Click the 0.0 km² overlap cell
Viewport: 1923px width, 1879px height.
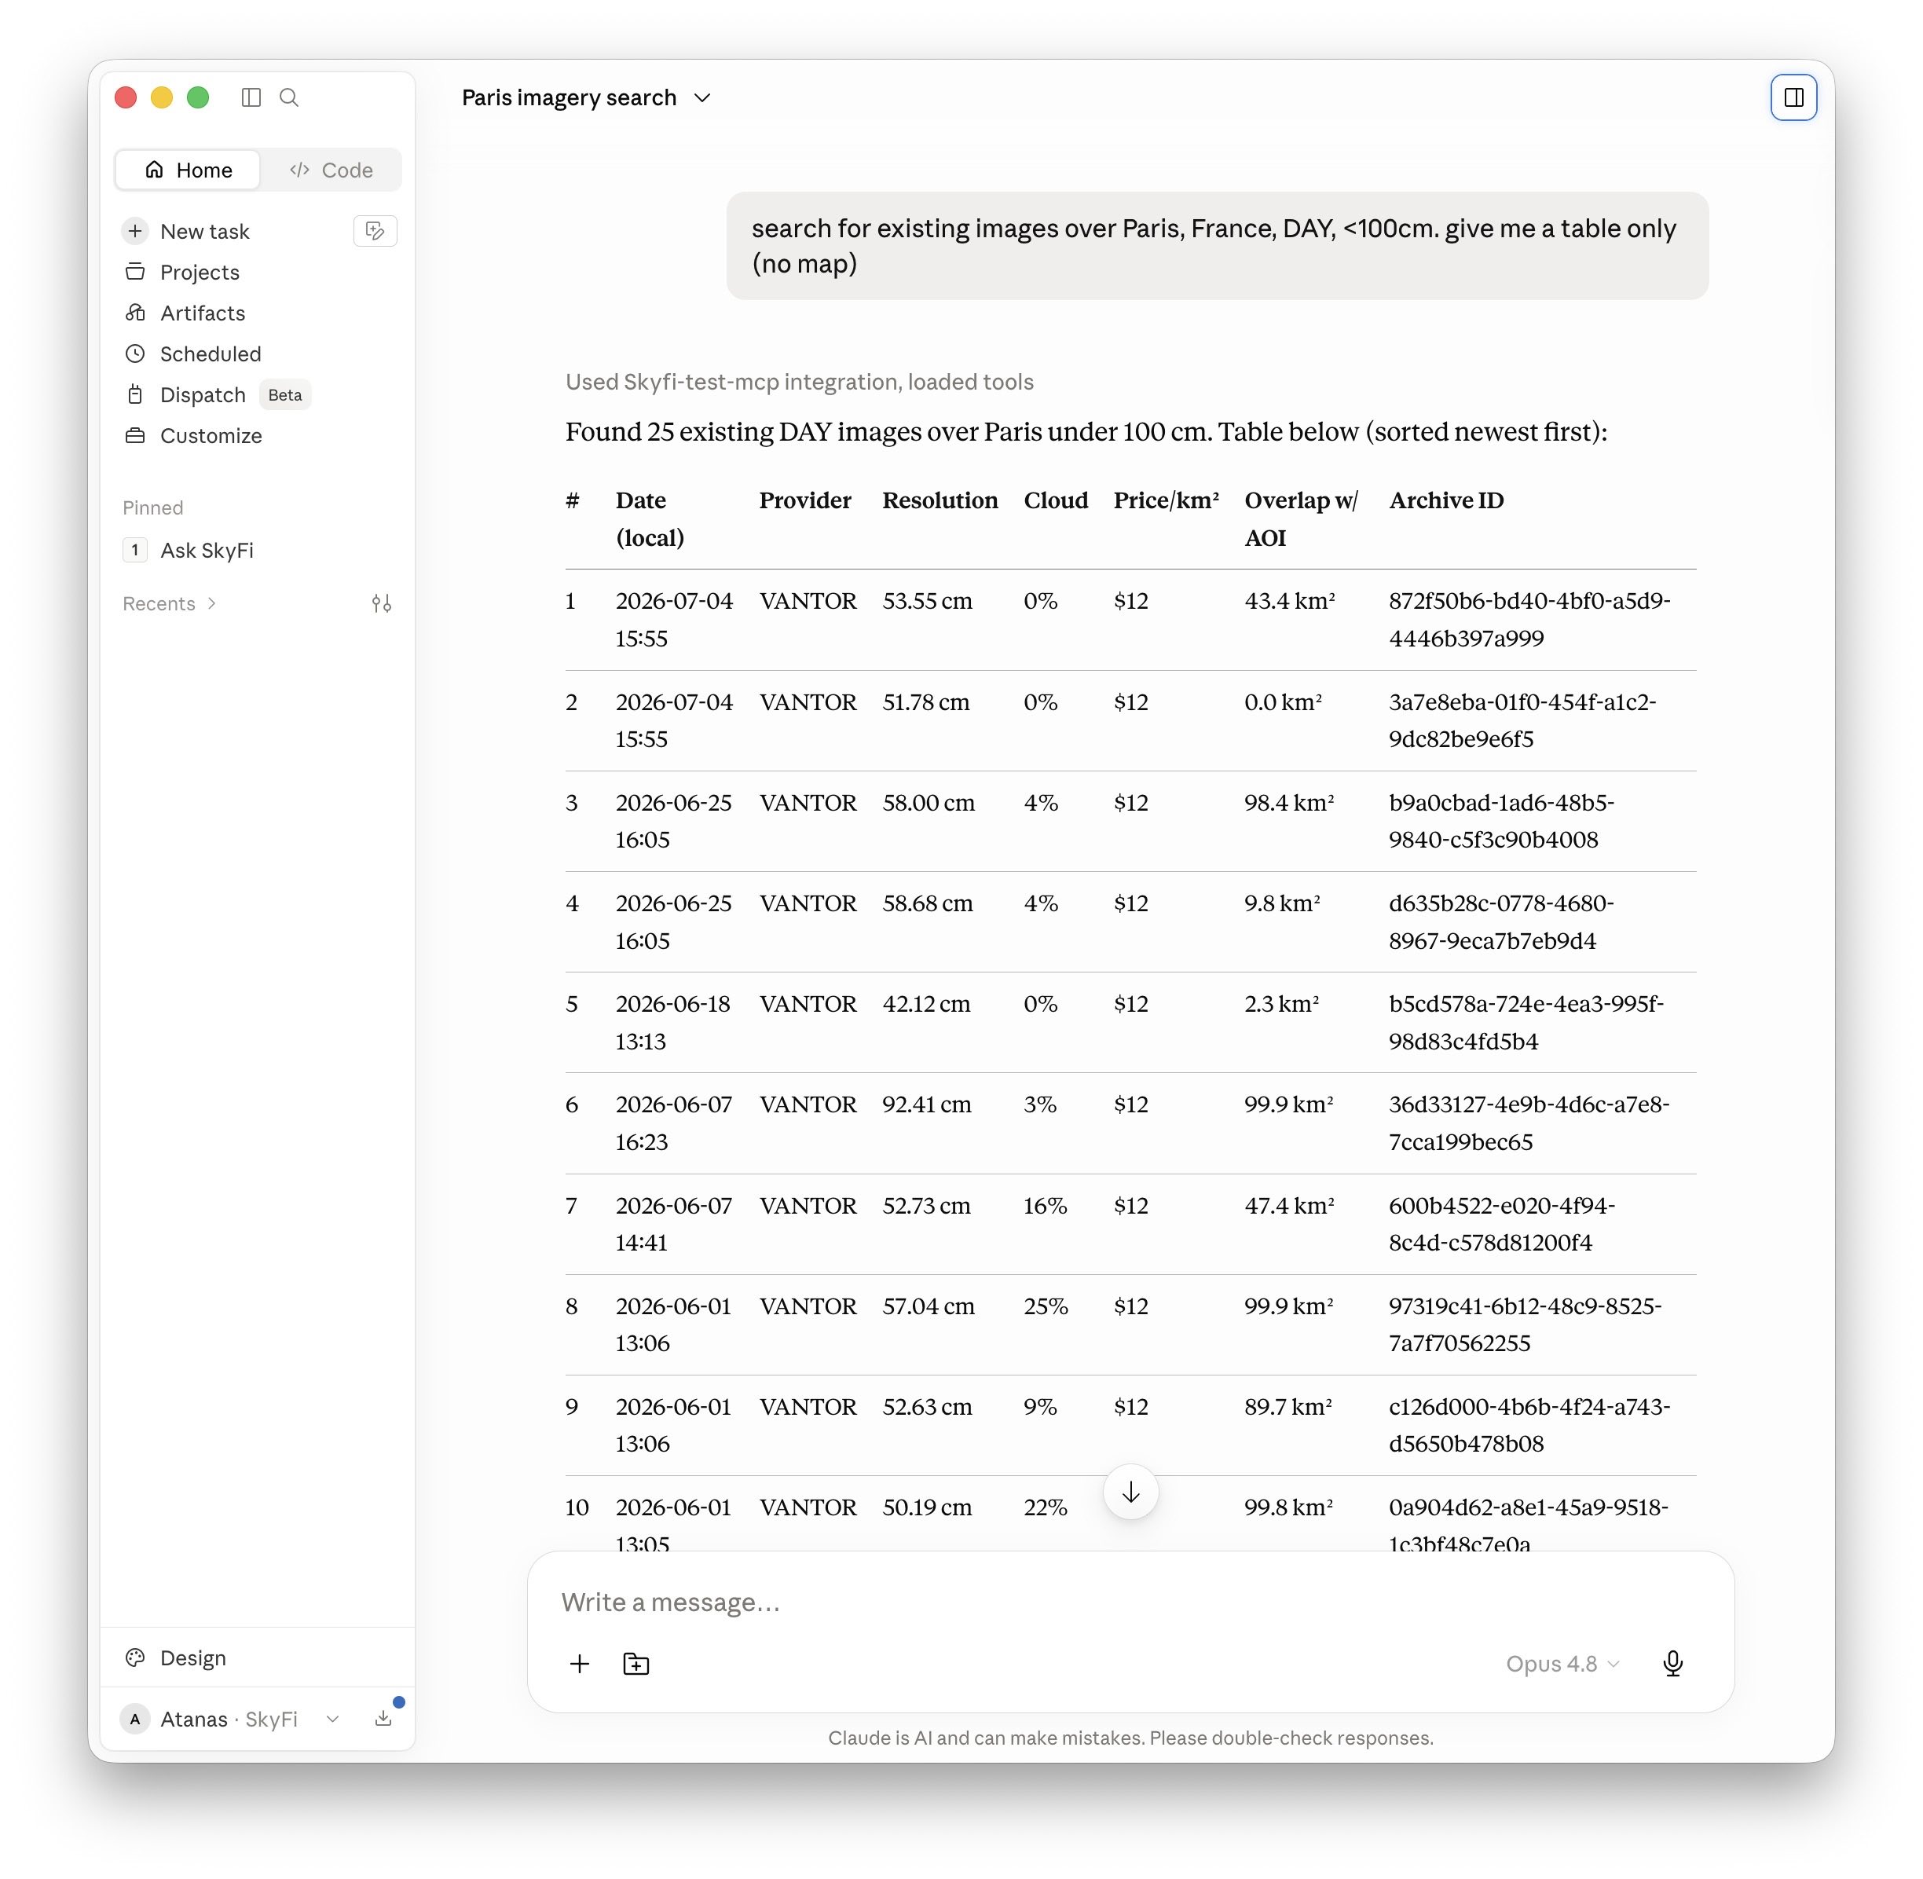click(x=1283, y=701)
